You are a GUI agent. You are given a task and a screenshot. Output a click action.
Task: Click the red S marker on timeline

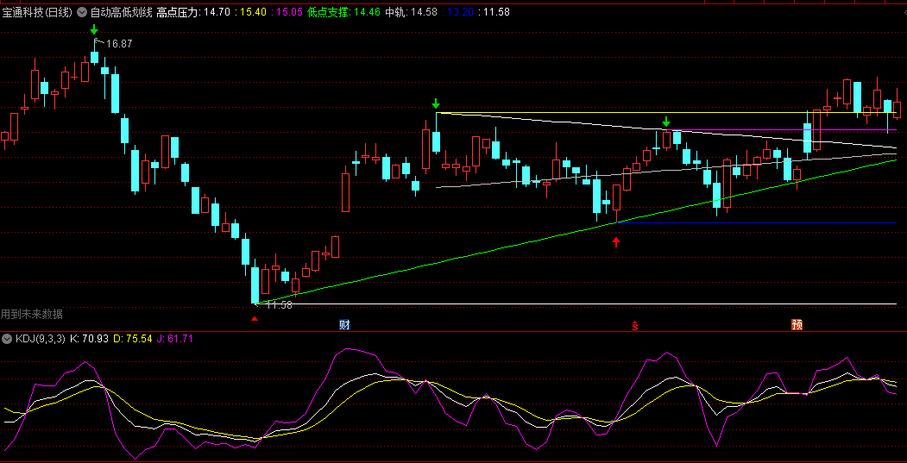click(634, 326)
